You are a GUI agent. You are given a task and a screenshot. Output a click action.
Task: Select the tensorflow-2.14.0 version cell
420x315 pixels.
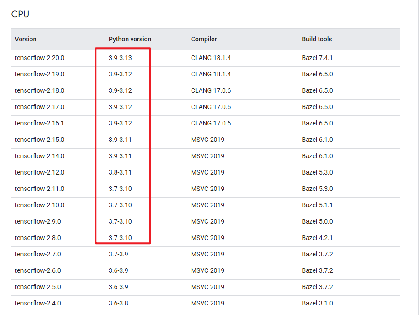(40, 156)
